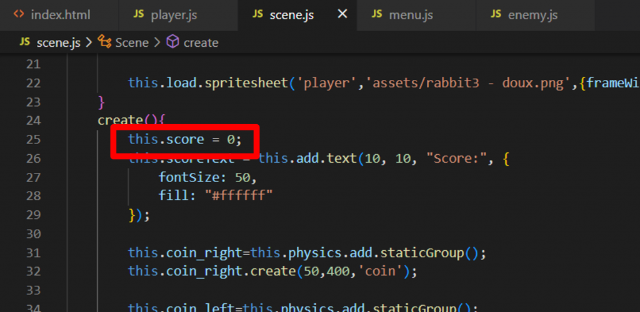
Task: Click the method cube icon beside create
Action: coord(172,42)
